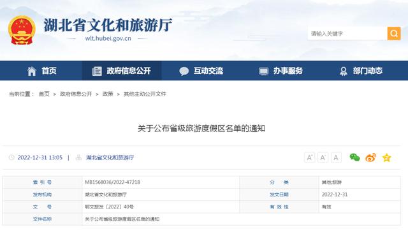Click the timestamp 2022-12-31 13:05

click(x=40, y=157)
